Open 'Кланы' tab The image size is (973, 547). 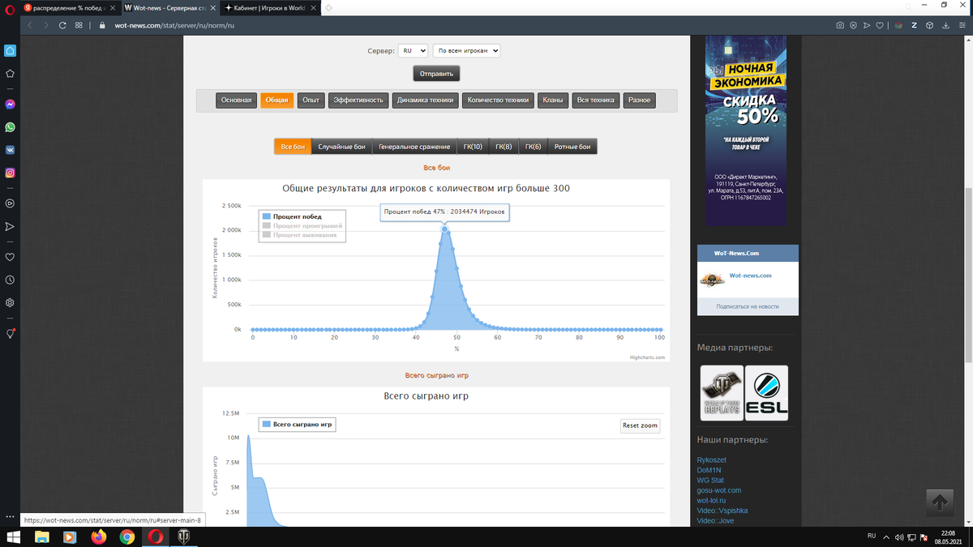click(x=553, y=100)
